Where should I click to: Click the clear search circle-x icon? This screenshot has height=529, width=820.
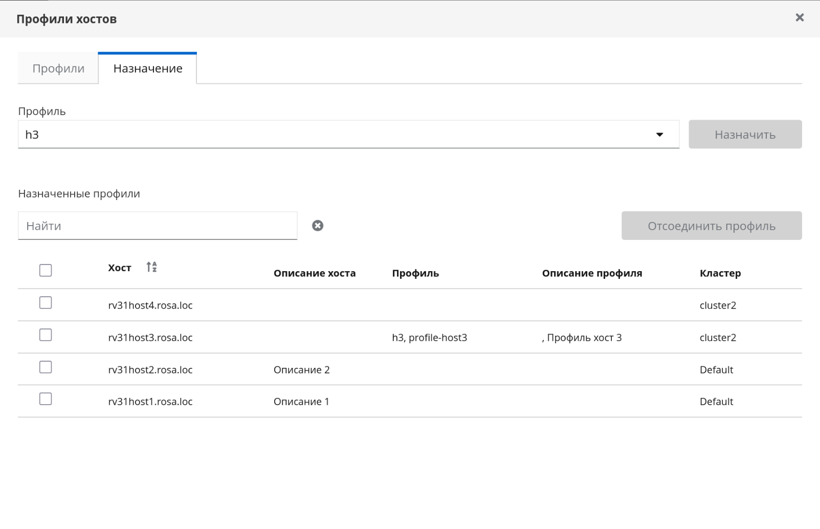(318, 226)
